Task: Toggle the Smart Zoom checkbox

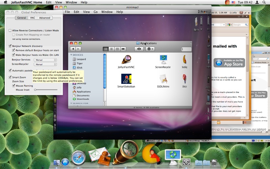Action: [x=10, y=77]
